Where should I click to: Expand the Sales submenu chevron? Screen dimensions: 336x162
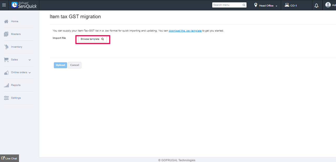point(30,60)
